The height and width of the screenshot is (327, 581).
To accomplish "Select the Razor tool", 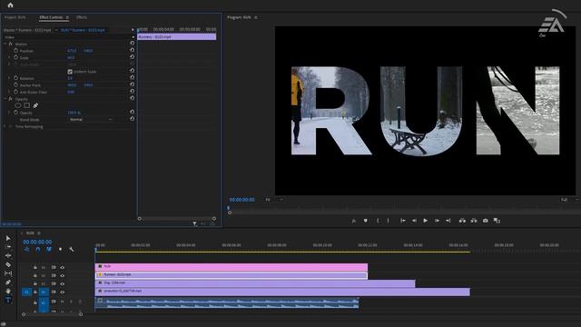I will [8, 264].
